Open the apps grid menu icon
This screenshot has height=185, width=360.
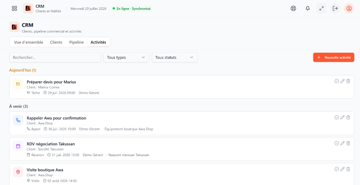pyautogui.click(x=14, y=8)
